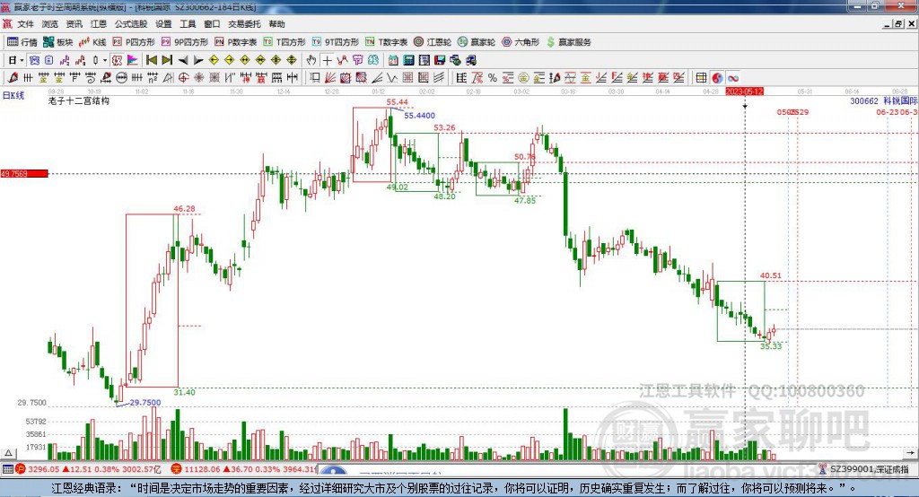Switch to K线 chart view
919x497 pixels.
93,42
